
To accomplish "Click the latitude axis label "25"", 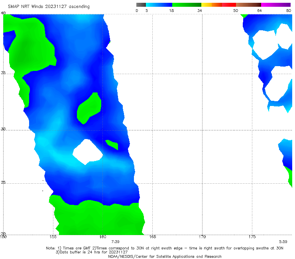I will (3, 182).
